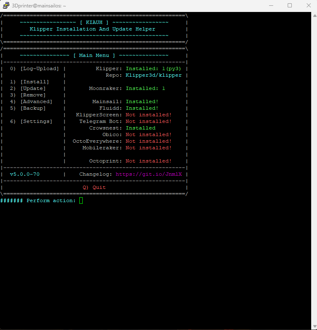317x330 pixels.
Task: Click the scrollbar down arrow
Action: click(x=315, y=326)
